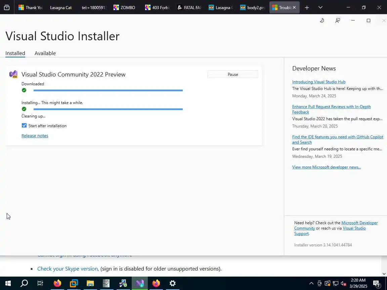Image resolution: width=387 pixels, height=290 pixels.
Task: Open Introducing Visual Studio Hub article
Action: coord(318,82)
